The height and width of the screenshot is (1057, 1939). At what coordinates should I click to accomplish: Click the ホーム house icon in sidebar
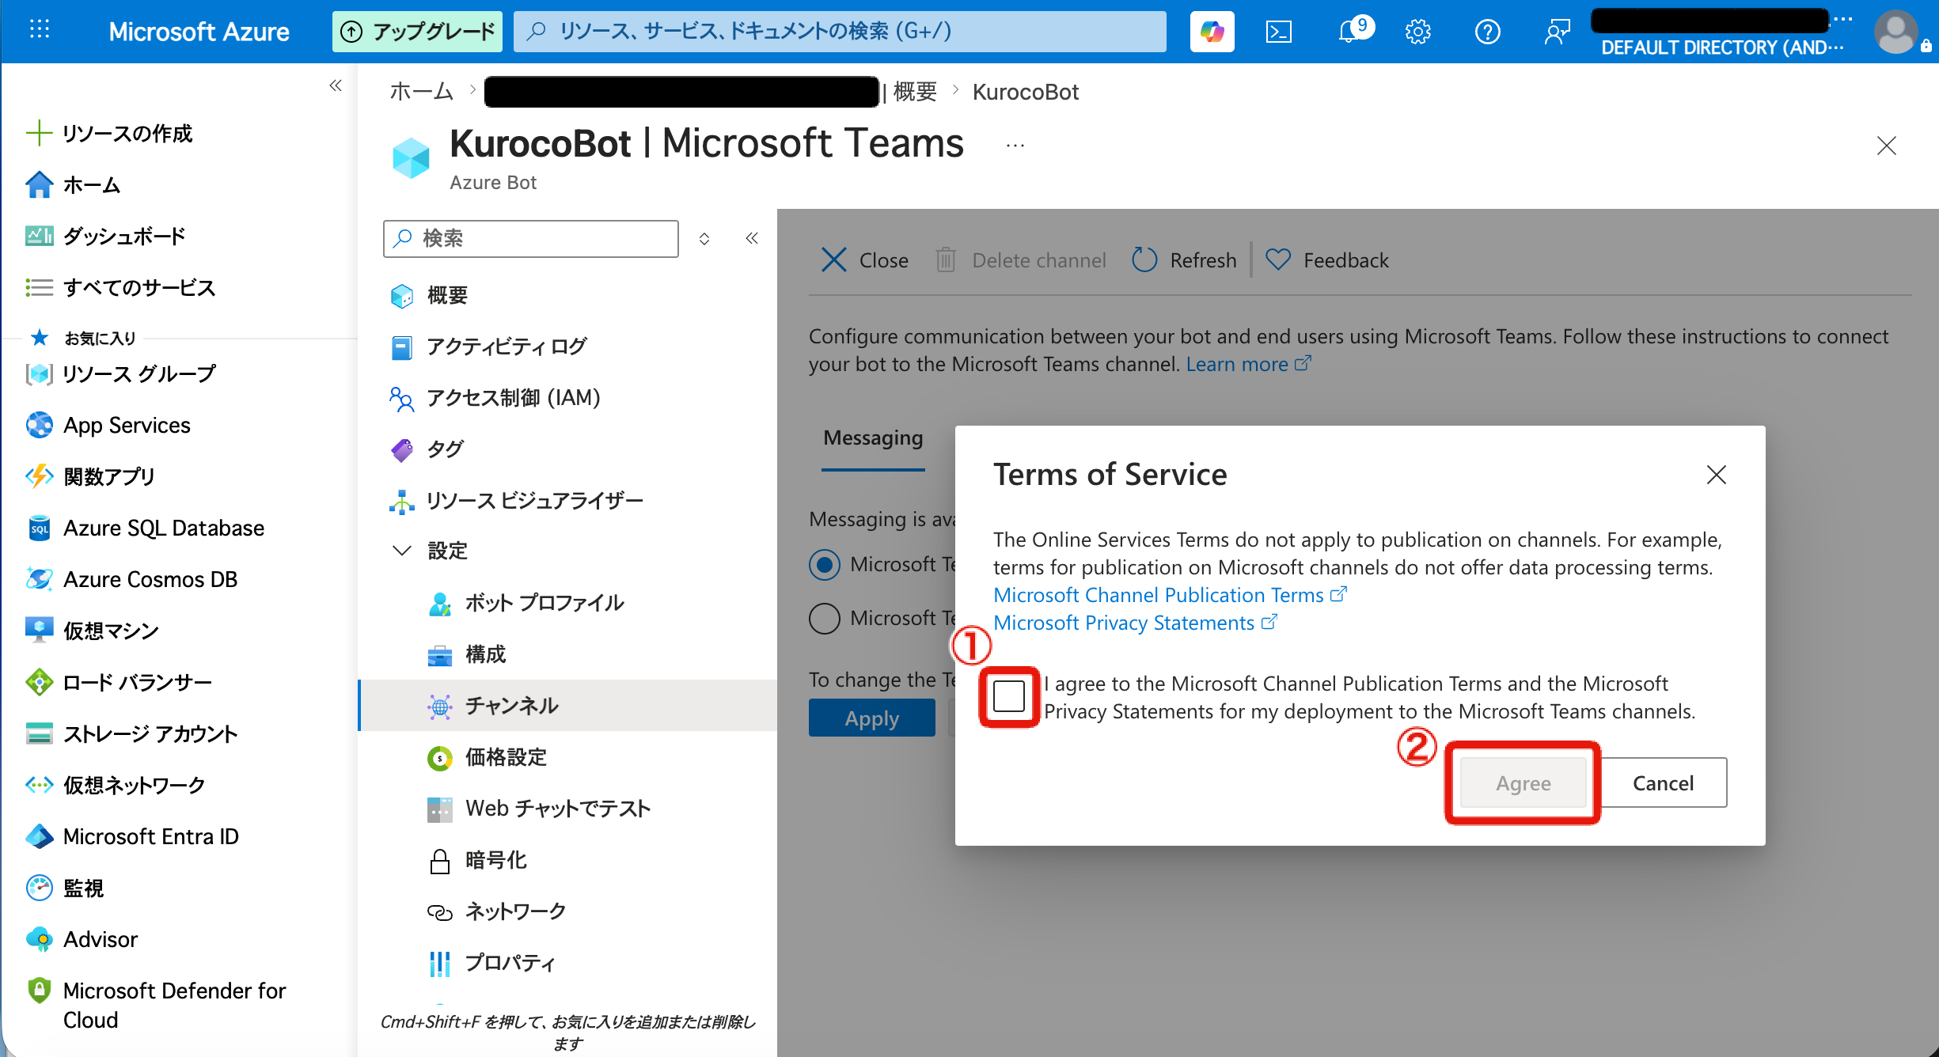point(39,185)
